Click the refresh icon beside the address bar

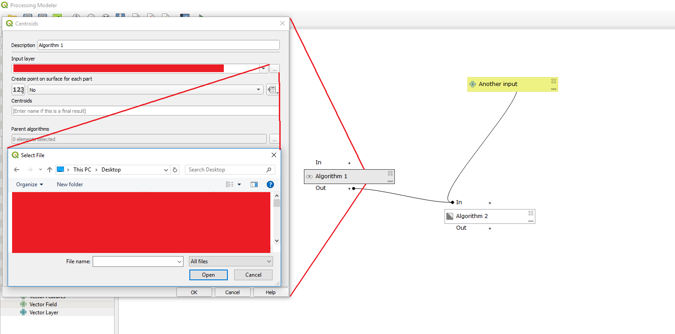175,169
